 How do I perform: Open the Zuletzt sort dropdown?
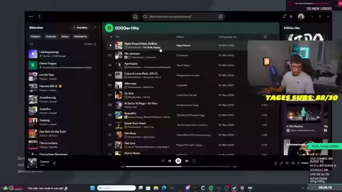(x=90, y=44)
